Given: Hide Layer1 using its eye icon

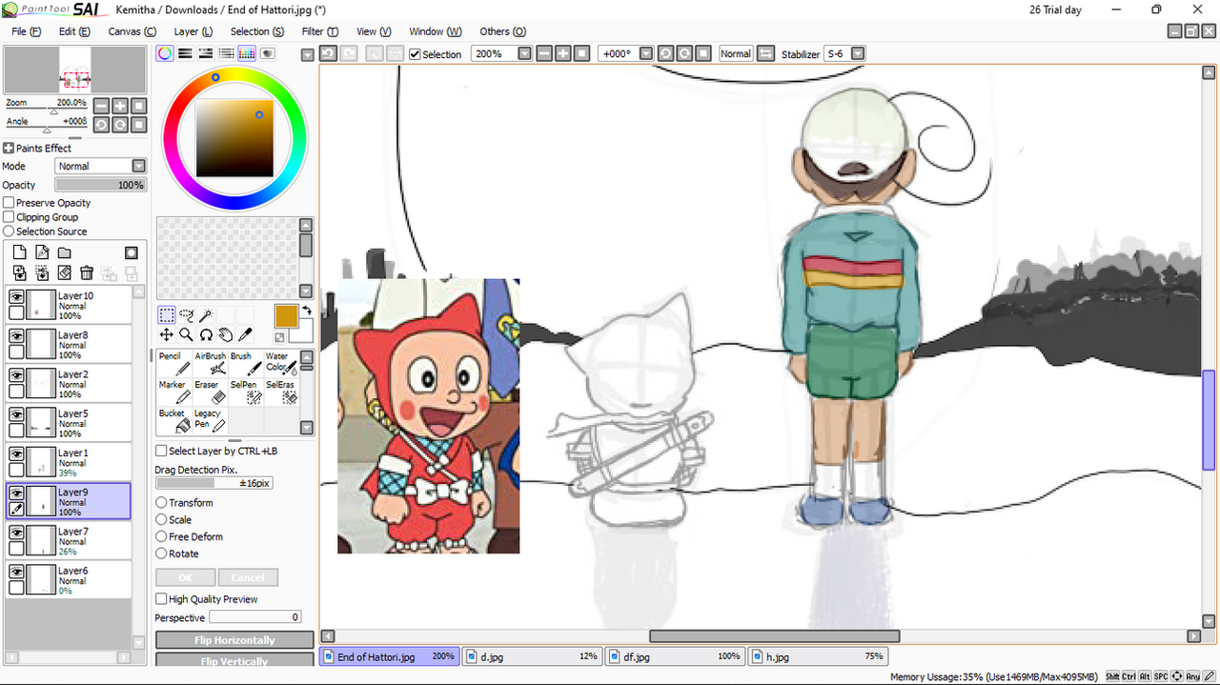Looking at the screenshot, I should tap(16, 454).
